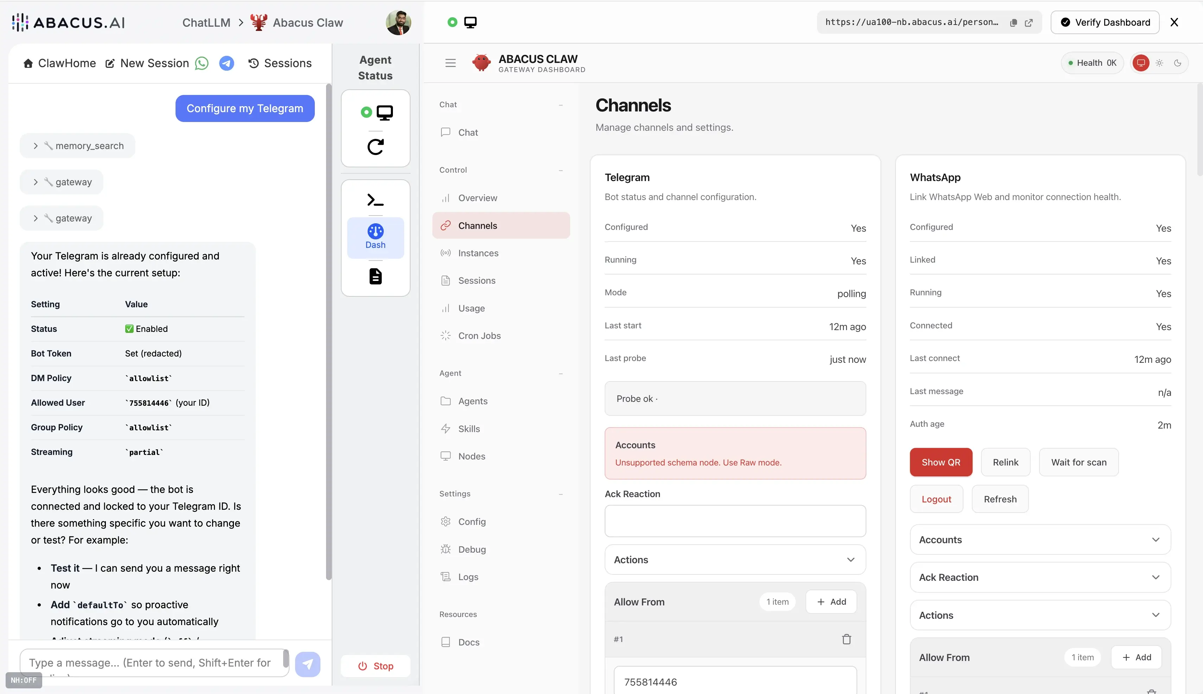Screen dimensions: 1203x694
Task: Click the Verify Dashboard button
Action: (1105, 23)
